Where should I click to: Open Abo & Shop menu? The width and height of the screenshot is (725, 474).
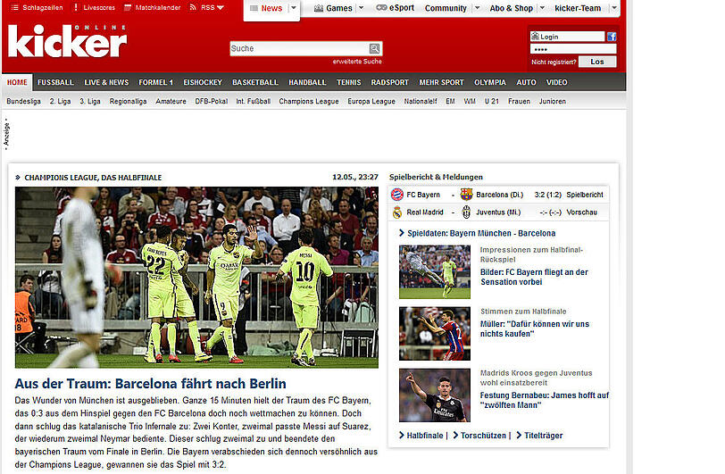pyautogui.click(x=512, y=8)
